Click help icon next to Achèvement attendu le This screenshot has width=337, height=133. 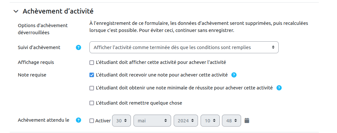(78, 120)
